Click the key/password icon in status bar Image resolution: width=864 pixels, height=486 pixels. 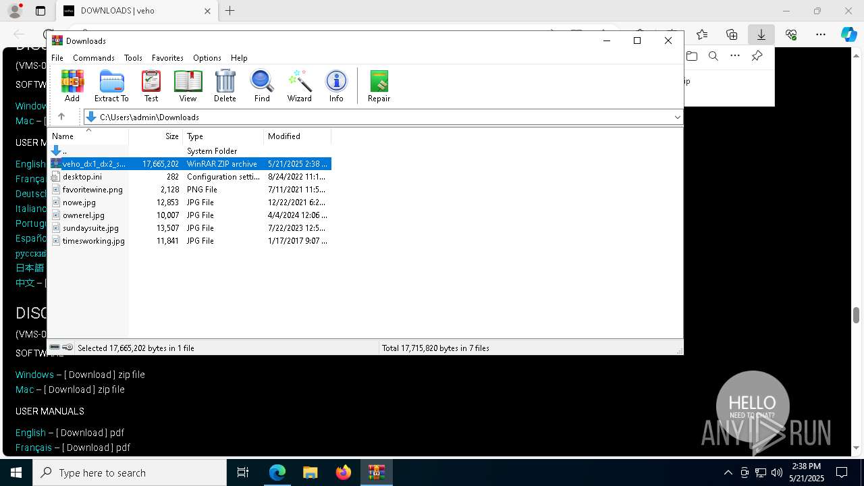tap(67, 348)
